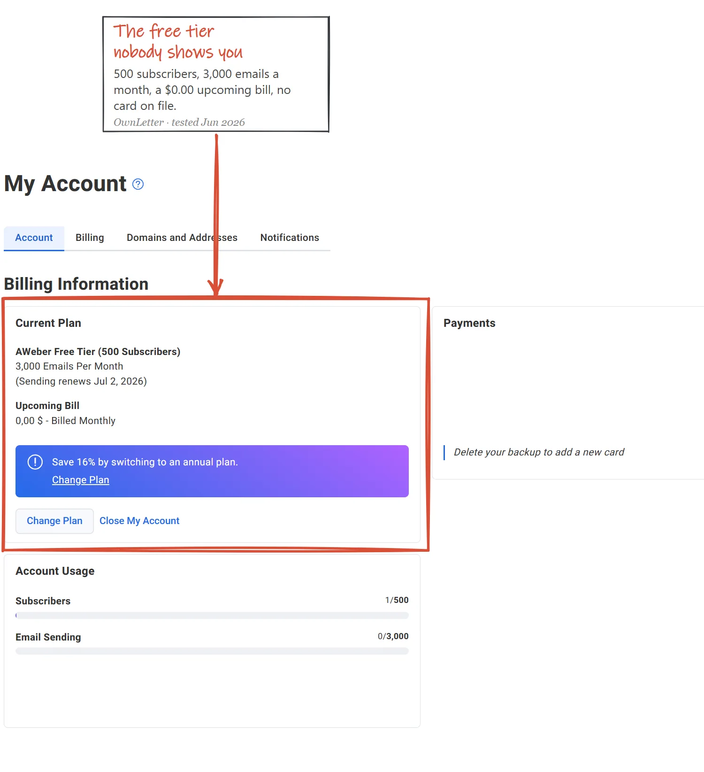Click the Change Plan link in the banner
The height and width of the screenshot is (772, 704).
pos(81,480)
